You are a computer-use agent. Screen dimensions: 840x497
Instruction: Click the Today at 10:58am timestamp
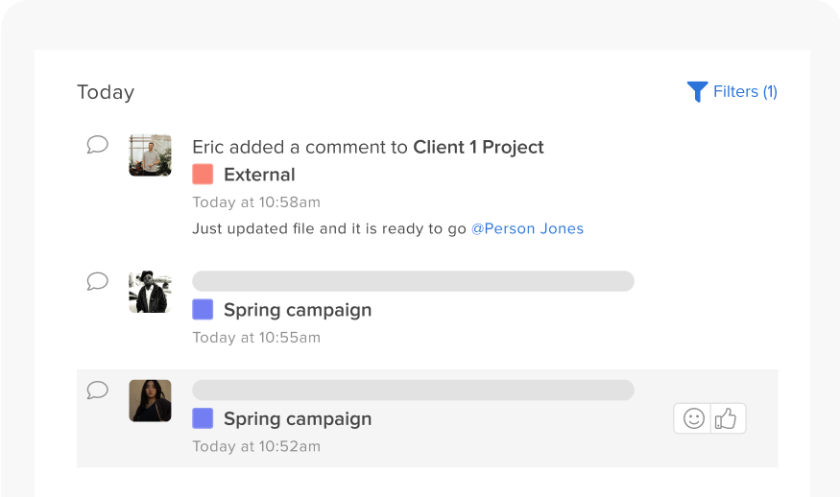point(256,202)
